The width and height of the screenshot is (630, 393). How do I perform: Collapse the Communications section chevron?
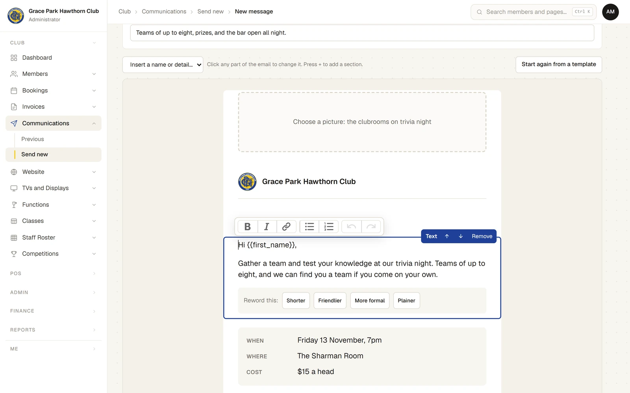pyautogui.click(x=94, y=123)
